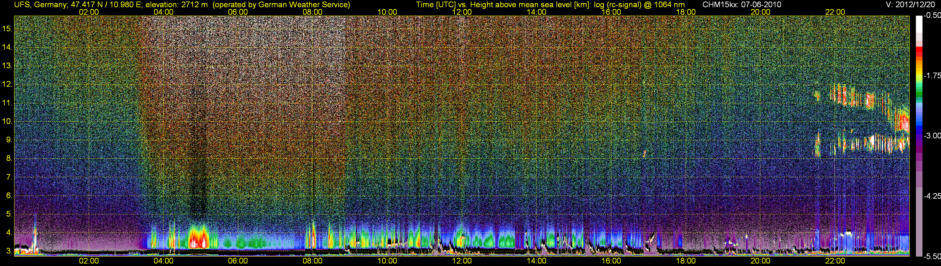This screenshot has width=941, height=266.
Task: Click the '18:00' label on the top time axis
Action: pyautogui.click(x=686, y=12)
